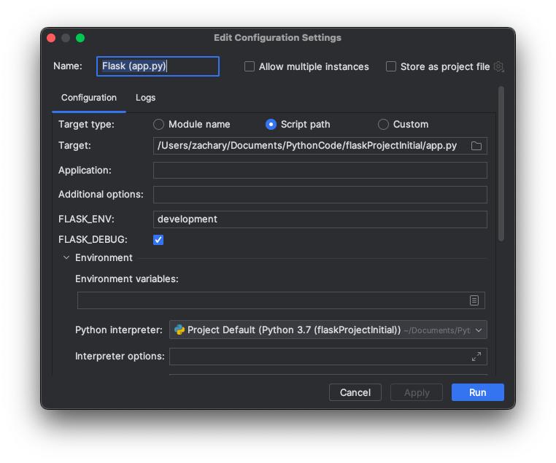Click the Cancel button
Screen dimensions: 556x463
pos(355,392)
